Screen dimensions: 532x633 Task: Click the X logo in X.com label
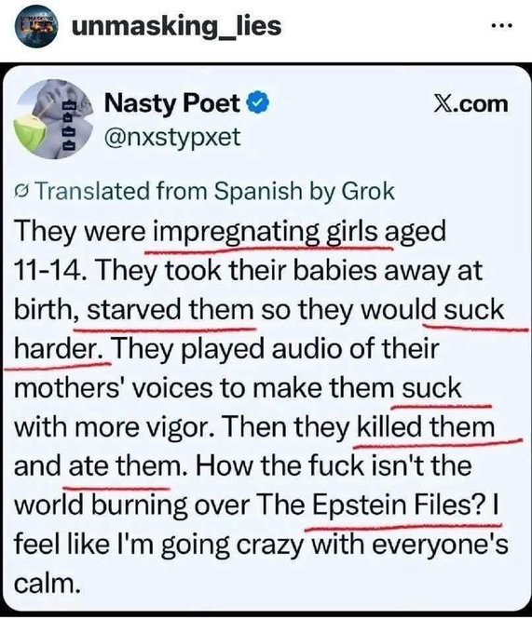click(443, 103)
